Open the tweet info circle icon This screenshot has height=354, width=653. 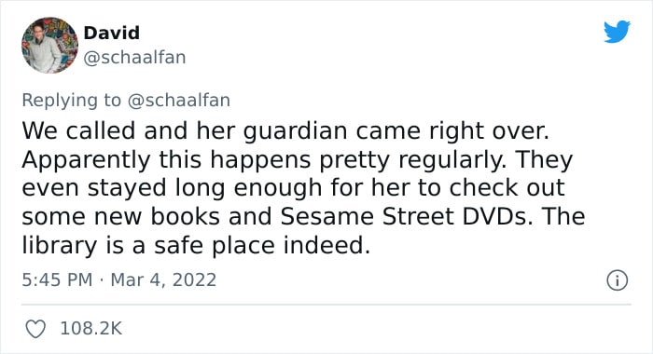point(617,280)
